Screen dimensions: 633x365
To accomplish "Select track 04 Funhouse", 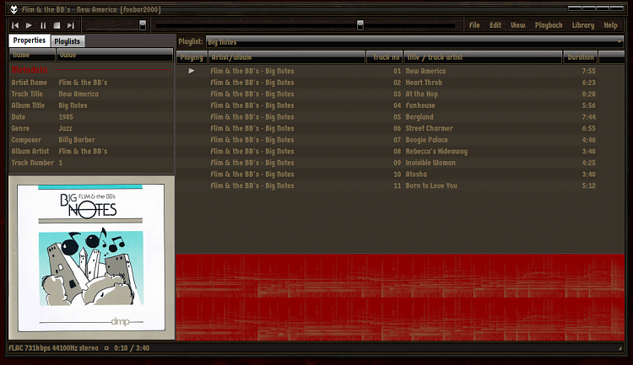I will click(400, 105).
